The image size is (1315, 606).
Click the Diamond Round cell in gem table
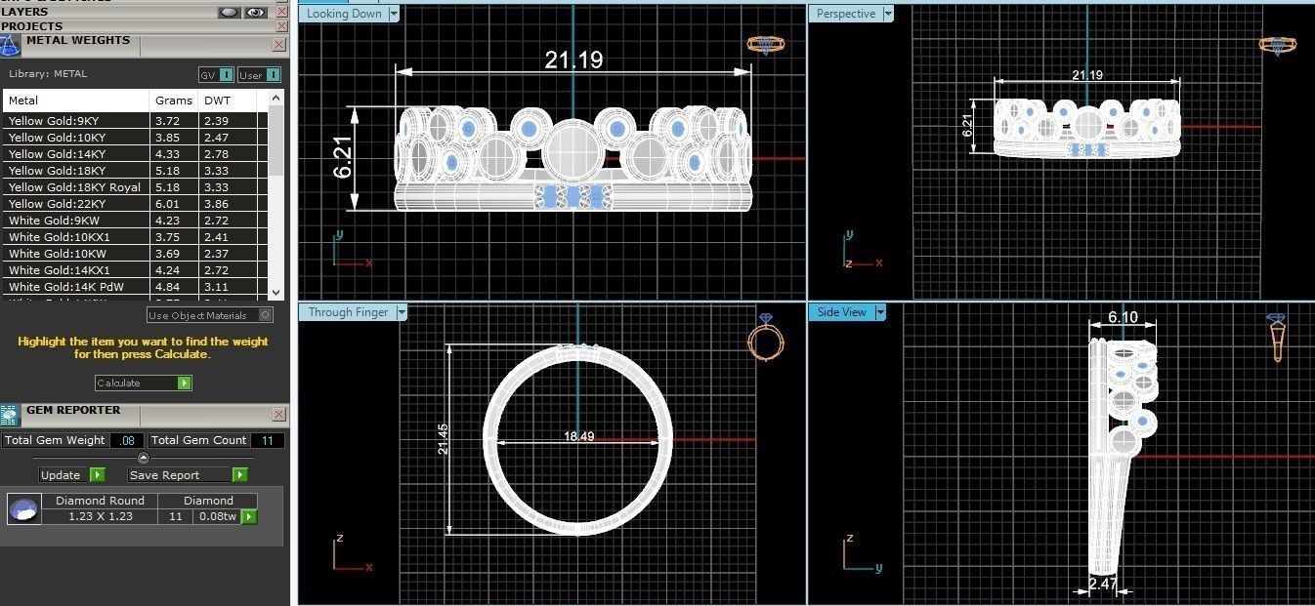point(100,501)
